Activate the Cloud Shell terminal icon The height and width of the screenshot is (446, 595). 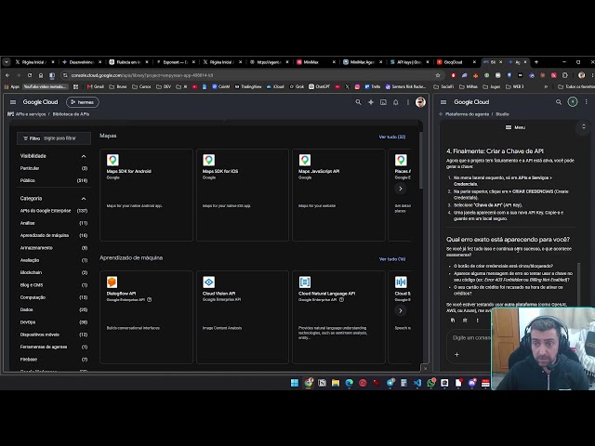click(383, 102)
